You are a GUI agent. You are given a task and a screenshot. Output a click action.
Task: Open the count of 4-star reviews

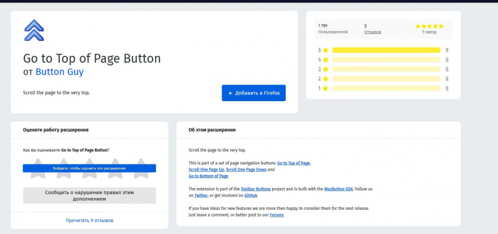[447, 60]
